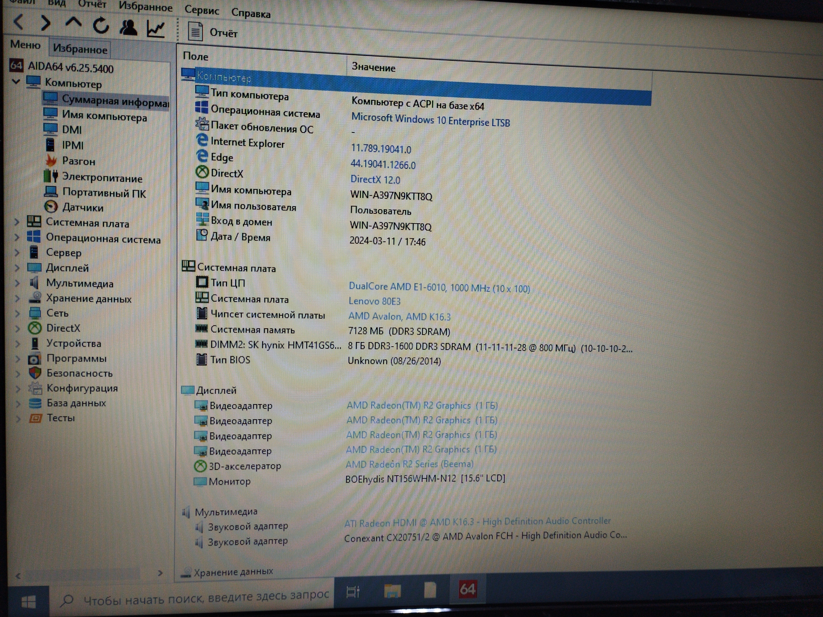Click the Edge row icon

[x=201, y=156]
